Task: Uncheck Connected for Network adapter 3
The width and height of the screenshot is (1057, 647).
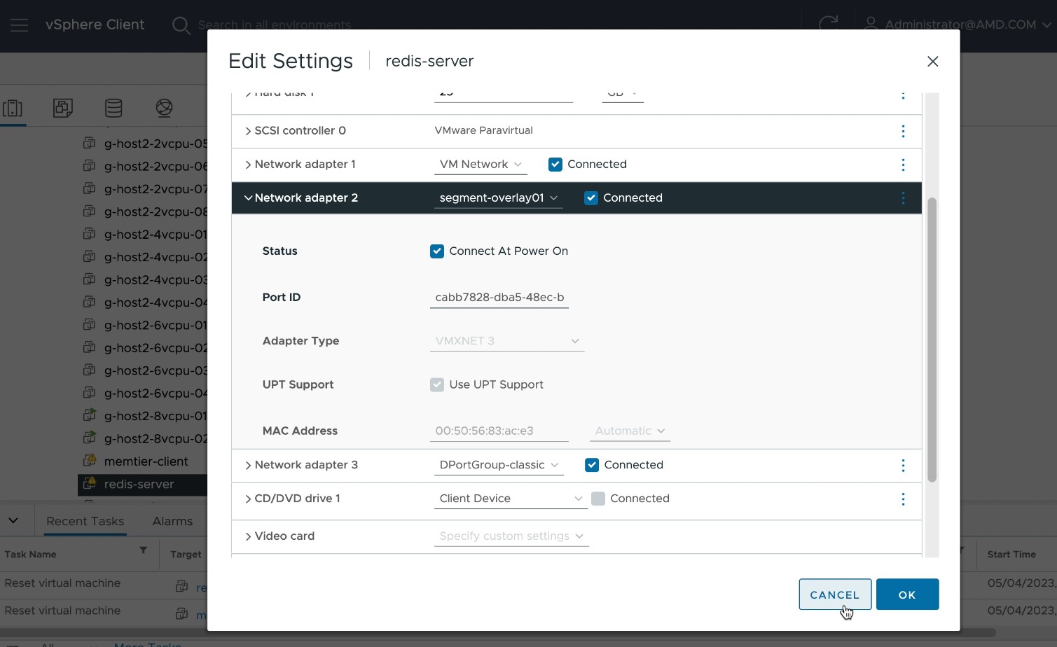Action: [x=592, y=465]
